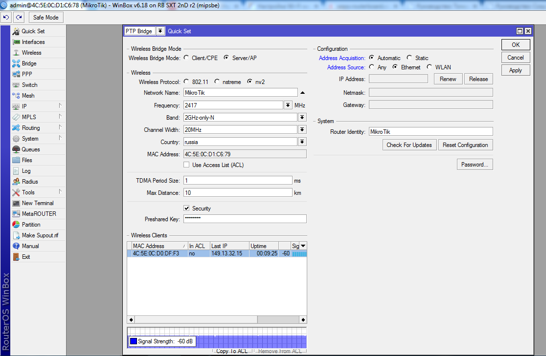Viewport: 546px width, 356px height.
Task: Click the Sig column header
Action: click(296, 246)
